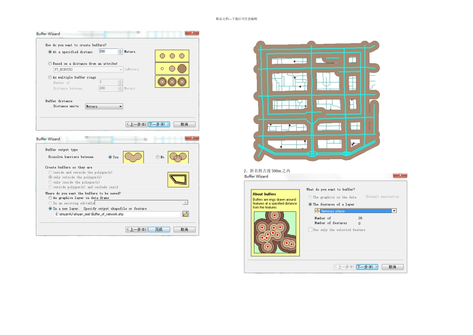This screenshot has width=473, height=335.
Task: Click 下一步 in the buffer distance dialog
Action: 159,124
